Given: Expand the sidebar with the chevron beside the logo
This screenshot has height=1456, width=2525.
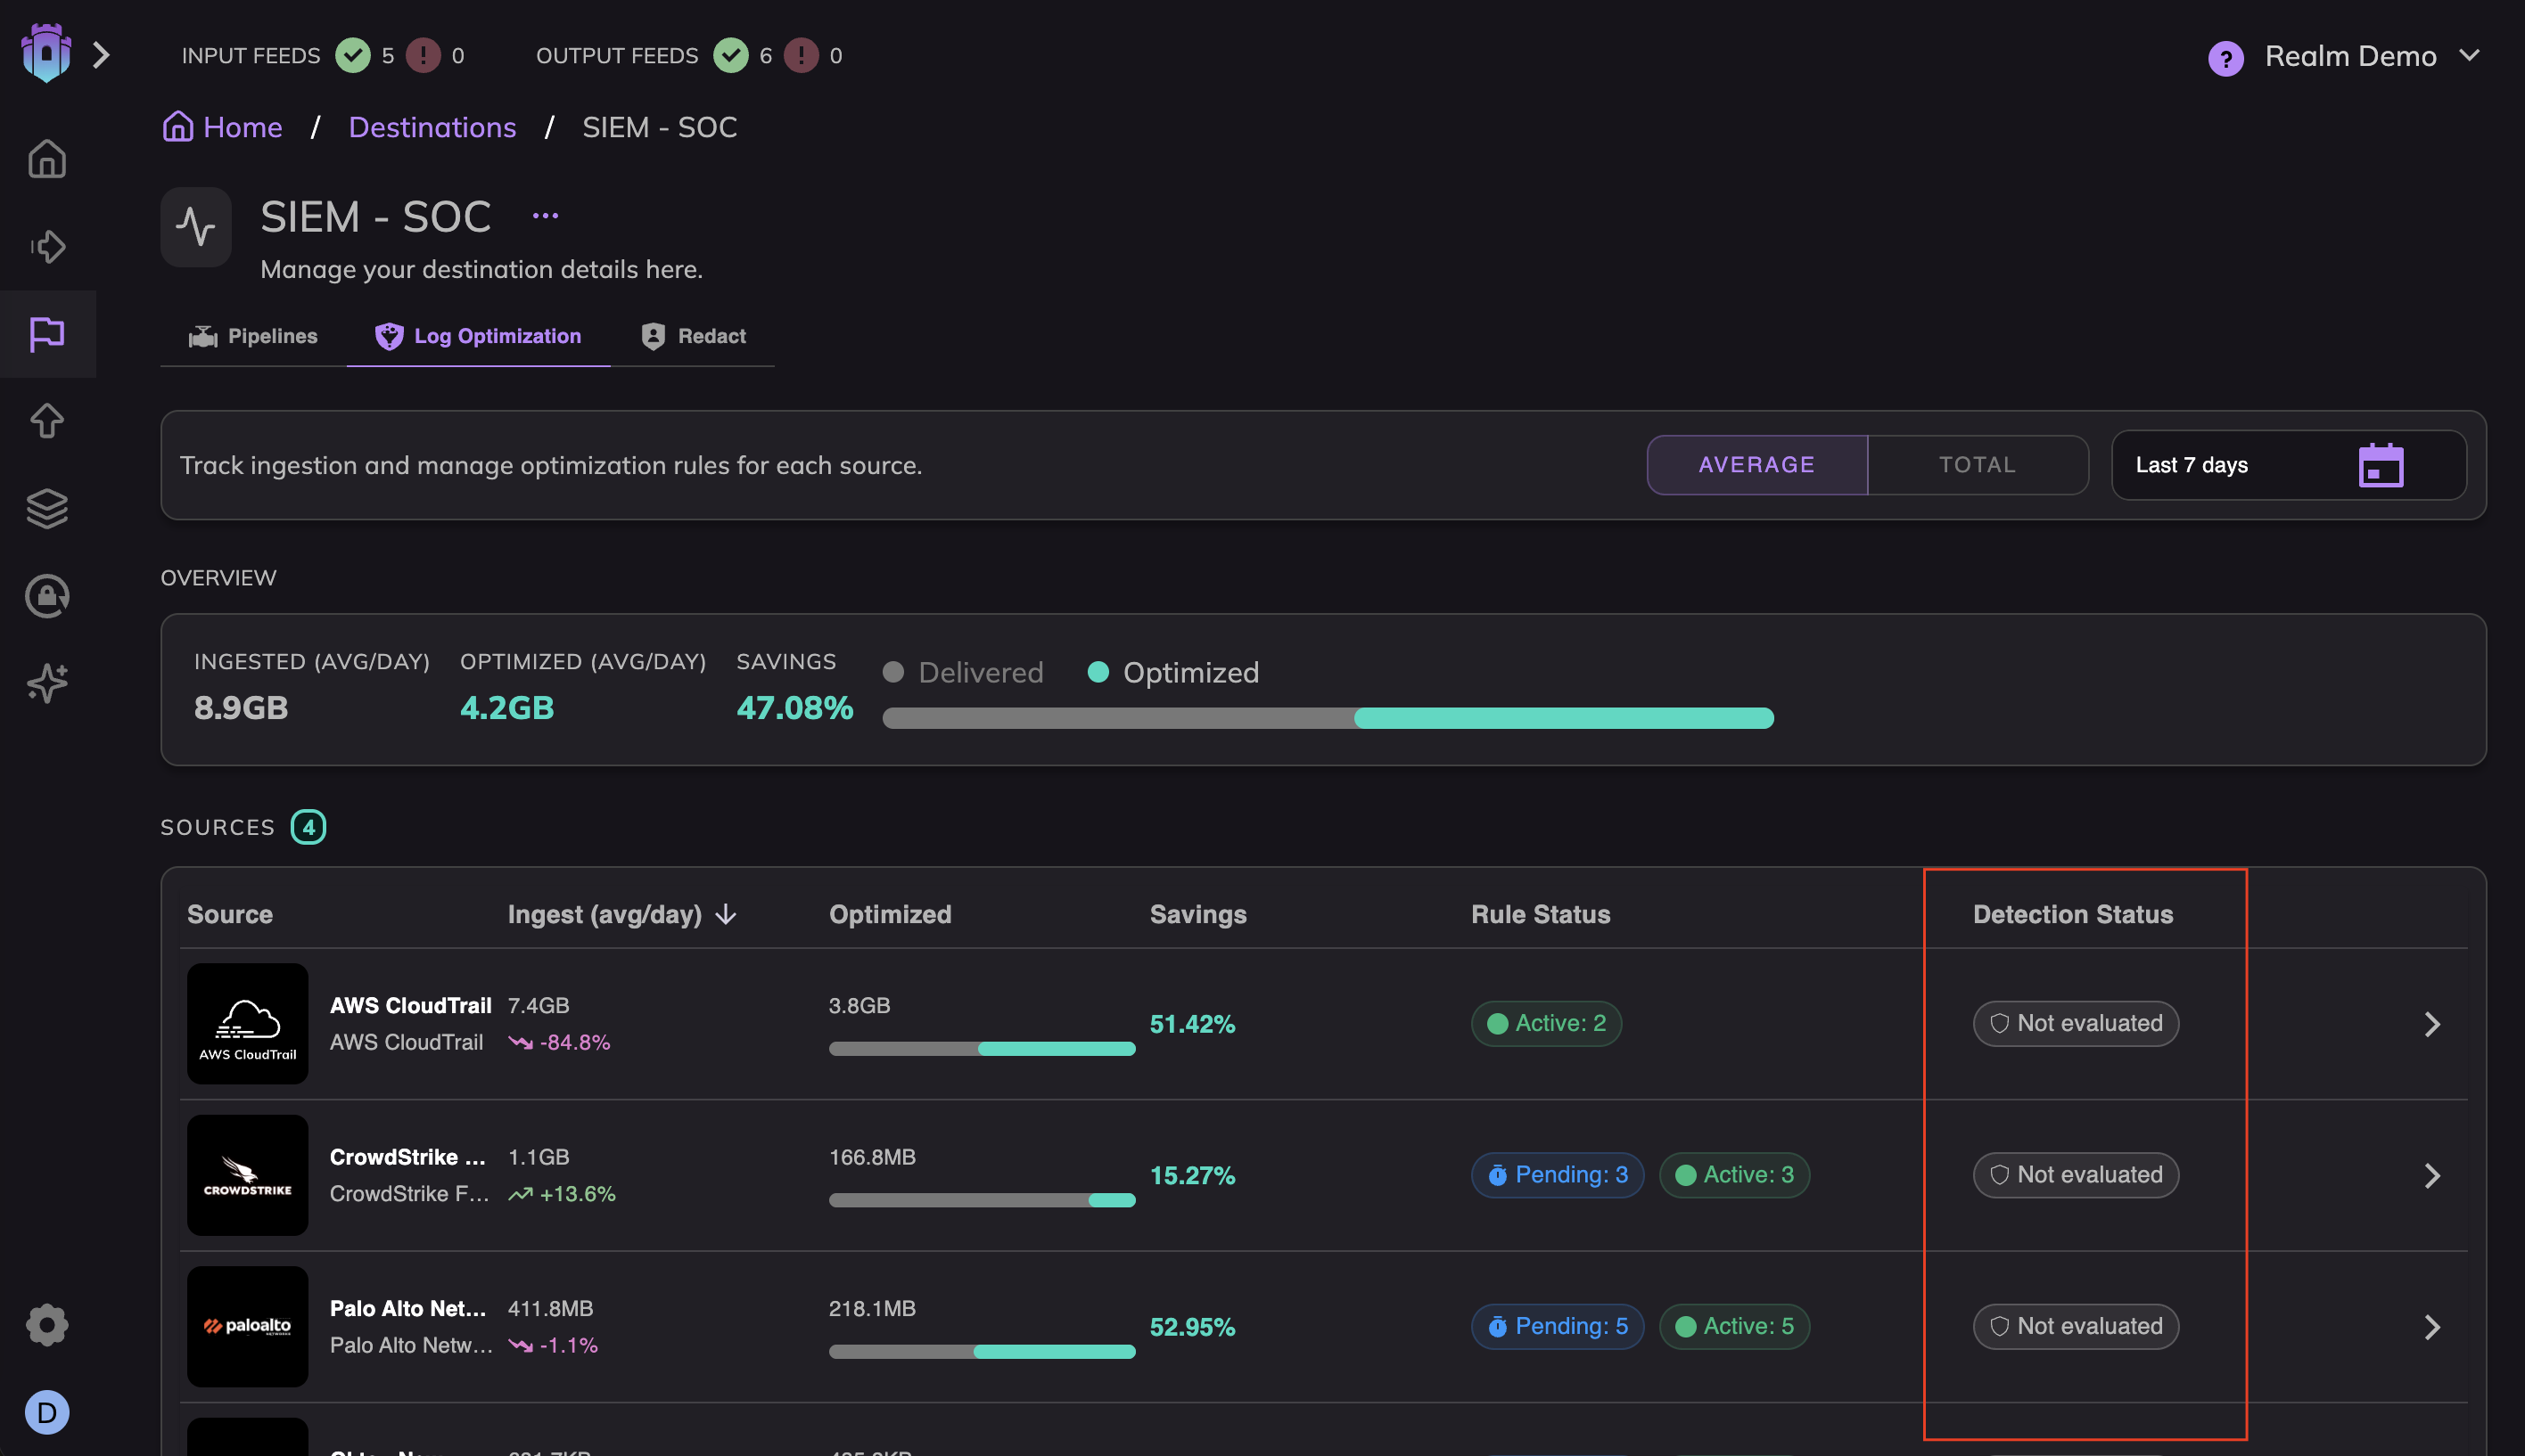Looking at the screenshot, I should pos(101,55).
